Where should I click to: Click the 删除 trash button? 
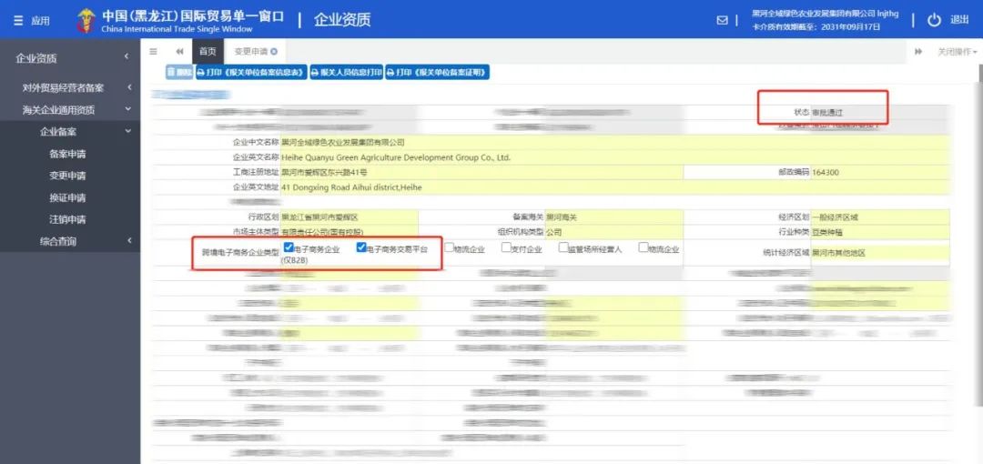[179, 73]
